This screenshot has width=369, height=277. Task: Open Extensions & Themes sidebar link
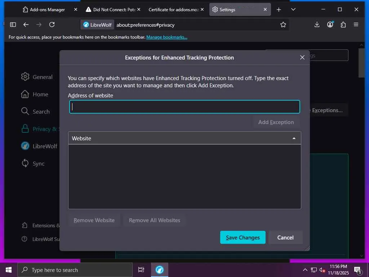(40, 225)
